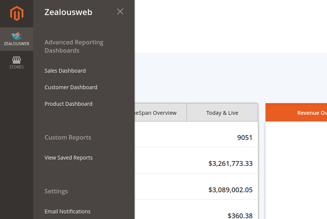The image size is (327, 219).
Task: Click the Settings section header
Action: [x=56, y=191]
